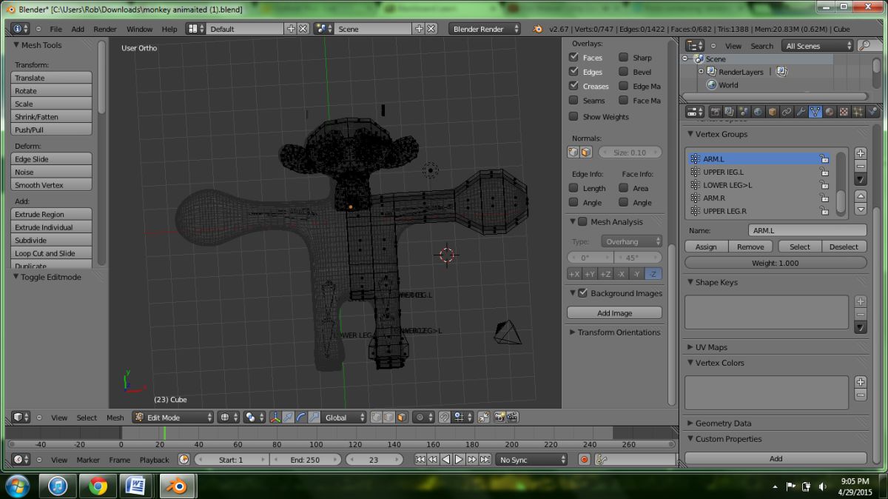Enable face select mode icon
888x499 pixels.
point(401,418)
